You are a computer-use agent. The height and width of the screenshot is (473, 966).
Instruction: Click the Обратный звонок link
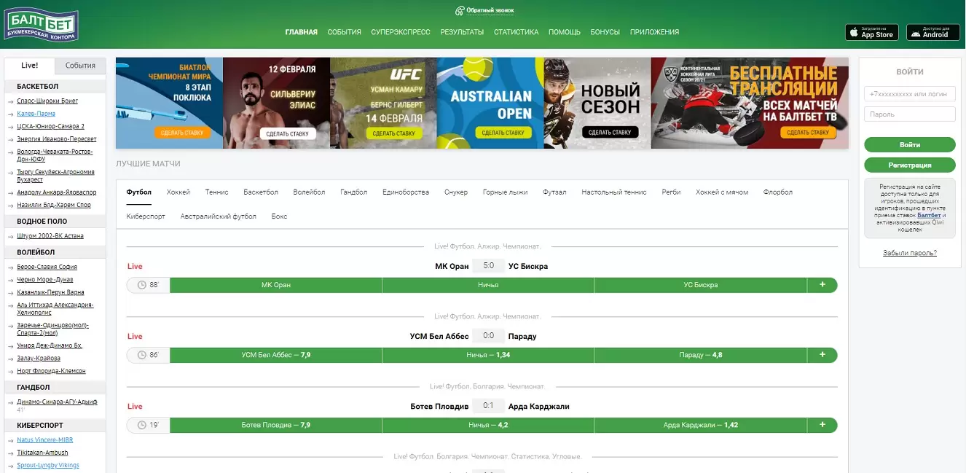(490, 11)
